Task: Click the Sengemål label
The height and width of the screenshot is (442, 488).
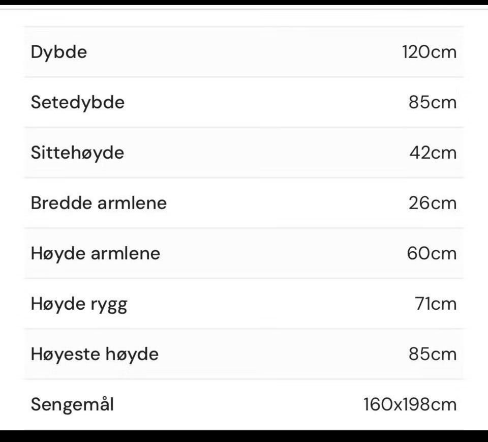Action: coord(72,405)
